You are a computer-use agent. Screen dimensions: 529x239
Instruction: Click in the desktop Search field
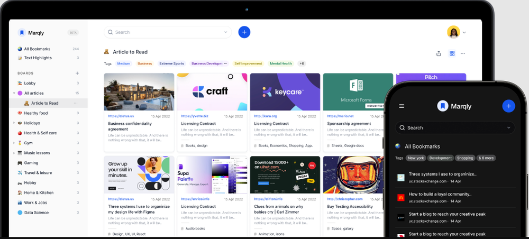[x=168, y=32]
